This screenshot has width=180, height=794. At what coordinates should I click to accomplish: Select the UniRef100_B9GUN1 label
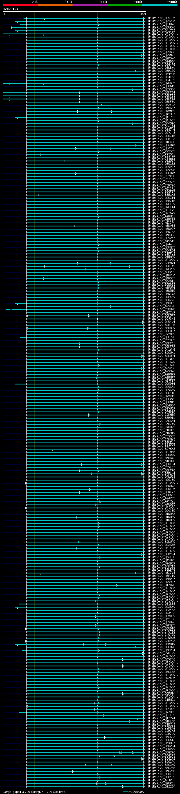pyautogui.click(x=161, y=353)
